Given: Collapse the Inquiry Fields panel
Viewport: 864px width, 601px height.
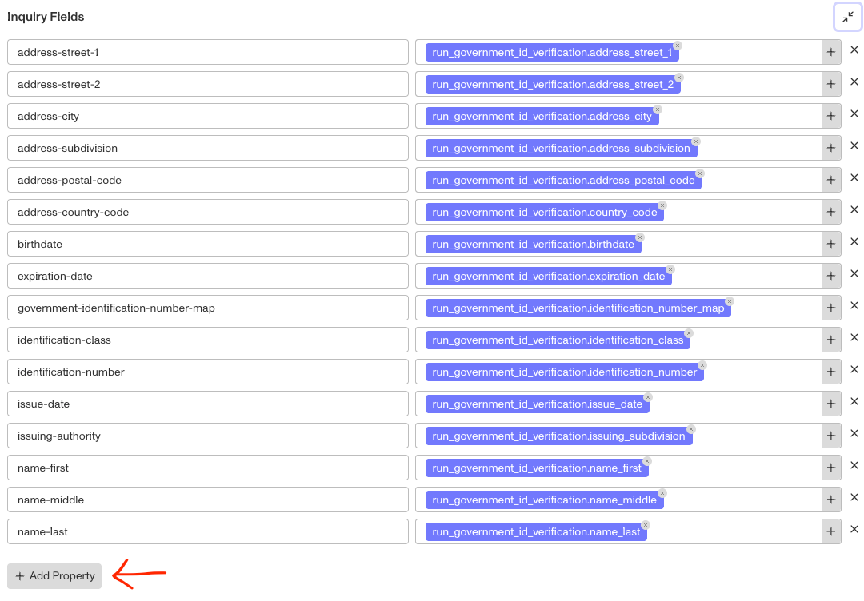Looking at the screenshot, I should point(847,17).
